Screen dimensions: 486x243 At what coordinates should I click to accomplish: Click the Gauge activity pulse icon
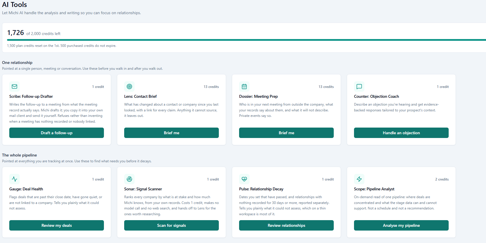(x=14, y=179)
